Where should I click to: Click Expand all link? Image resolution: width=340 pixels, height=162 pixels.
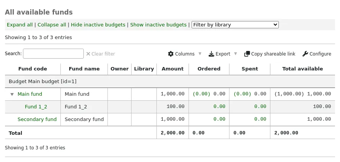point(20,25)
